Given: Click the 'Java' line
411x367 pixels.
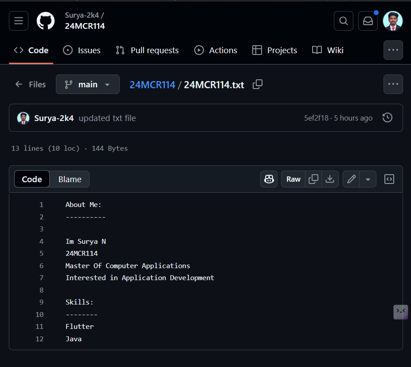Looking at the screenshot, I should point(74,339).
